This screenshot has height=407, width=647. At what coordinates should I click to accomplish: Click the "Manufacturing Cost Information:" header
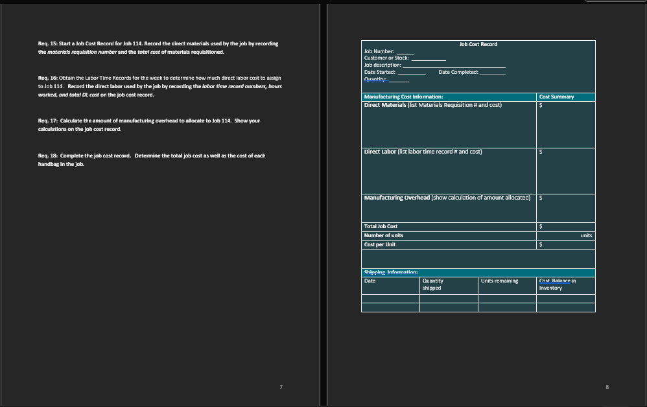403,97
